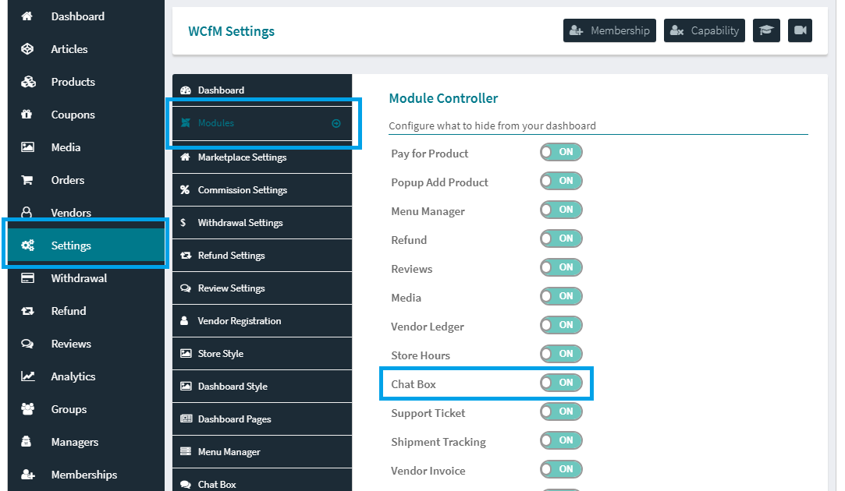Open the Commission Settings tab
The height and width of the screenshot is (491, 845).
[x=242, y=190]
